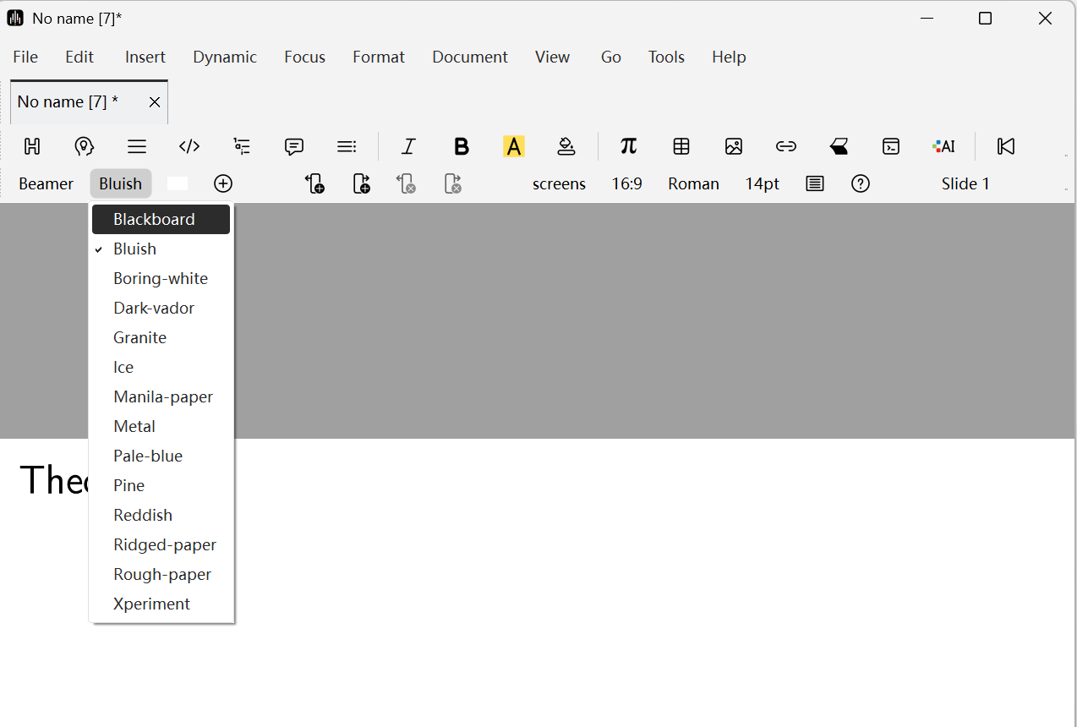Screen dimensions: 1077x727
Task: Click the italic text icon
Action: [408, 146]
